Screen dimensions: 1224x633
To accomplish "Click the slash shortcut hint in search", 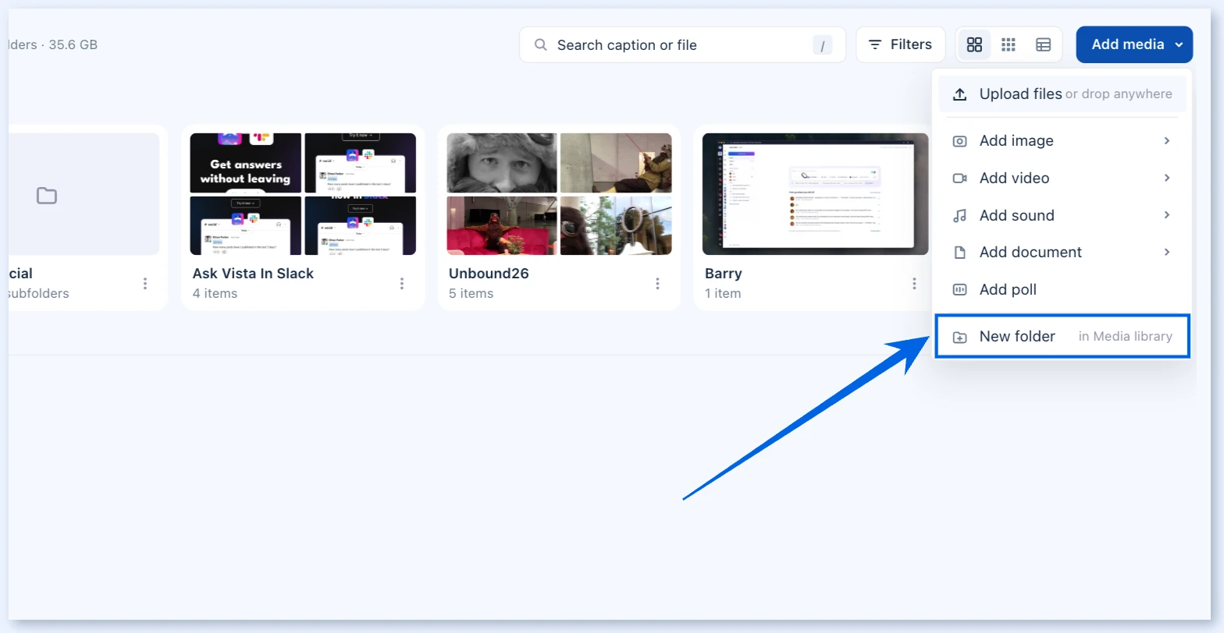I will pos(822,45).
